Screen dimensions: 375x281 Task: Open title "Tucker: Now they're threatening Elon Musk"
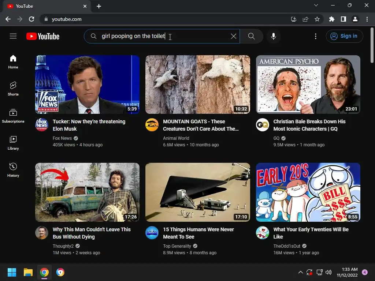pos(89,125)
